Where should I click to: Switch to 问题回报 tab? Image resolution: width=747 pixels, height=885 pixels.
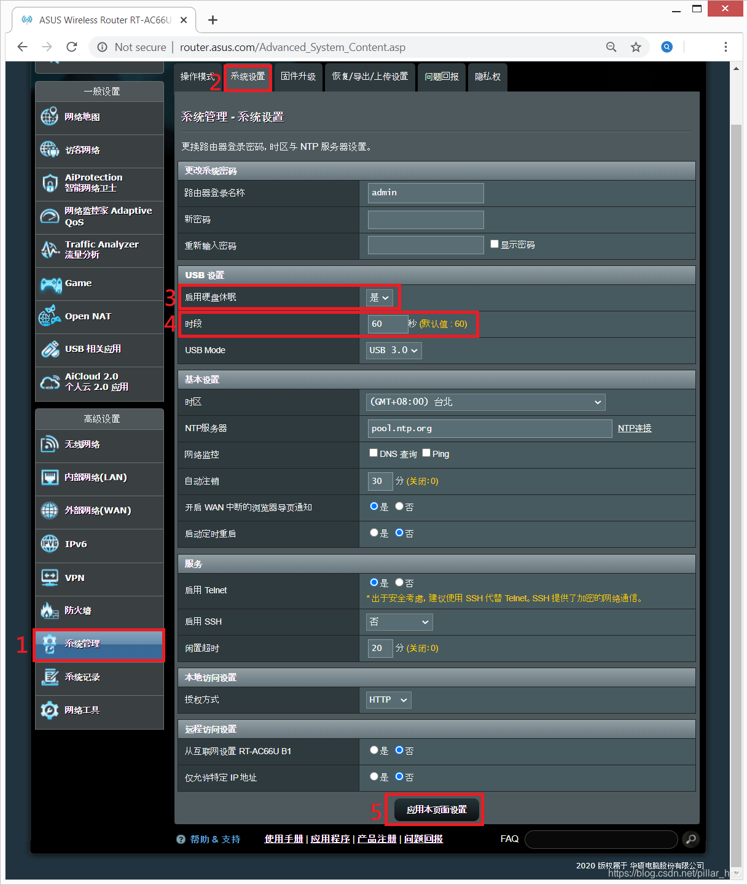coord(442,77)
